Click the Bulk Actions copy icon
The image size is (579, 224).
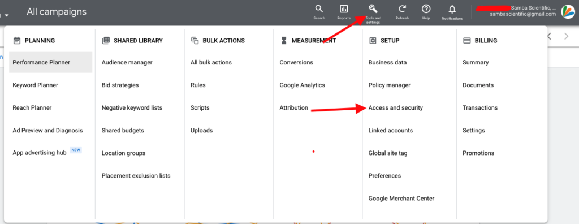(x=195, y=41)
